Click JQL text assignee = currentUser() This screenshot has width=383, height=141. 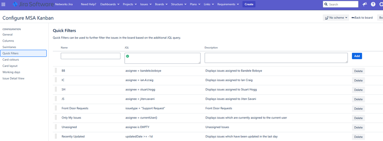pos(141,118)
